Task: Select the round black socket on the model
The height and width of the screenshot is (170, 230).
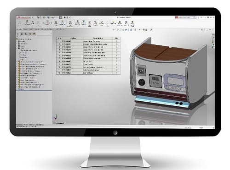Action: 142,82
